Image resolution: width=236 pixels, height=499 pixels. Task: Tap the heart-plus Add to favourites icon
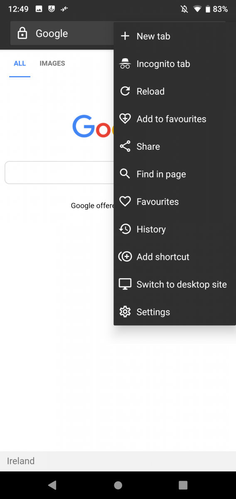tap(125, 119)
